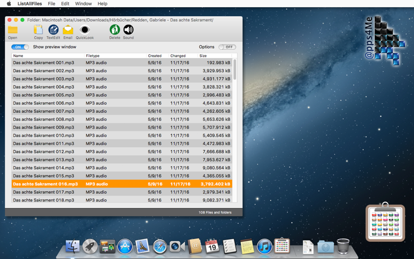Select Das achte Sakrament 003.mp3

122,79
